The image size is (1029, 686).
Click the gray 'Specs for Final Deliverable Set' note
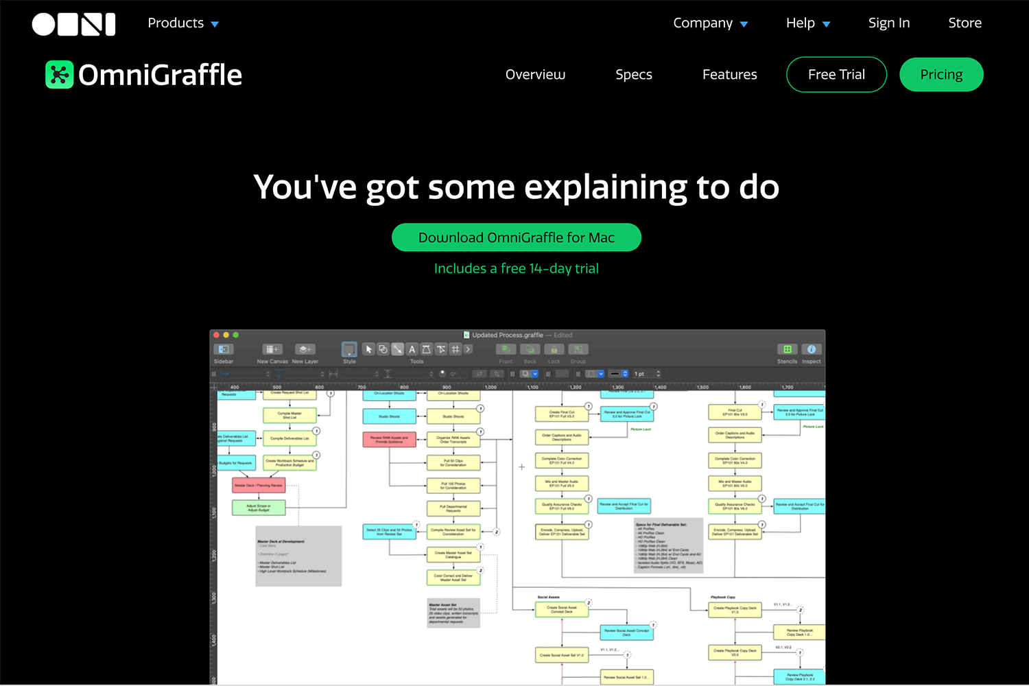pyautogui.click(x=669, y=546)
